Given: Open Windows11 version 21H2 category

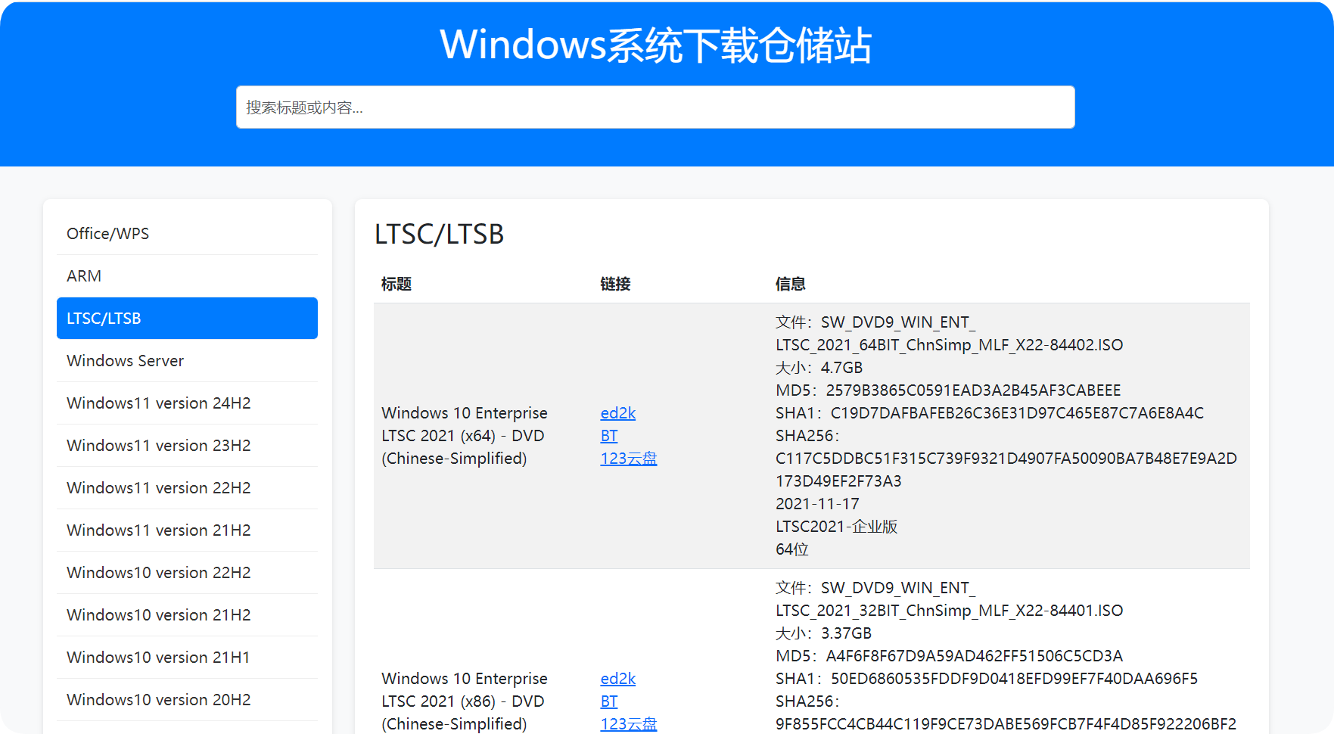Looking at the screenshot, I should 187,530.
